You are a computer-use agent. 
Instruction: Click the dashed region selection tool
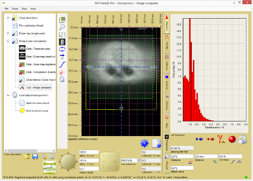pos(62,35)
